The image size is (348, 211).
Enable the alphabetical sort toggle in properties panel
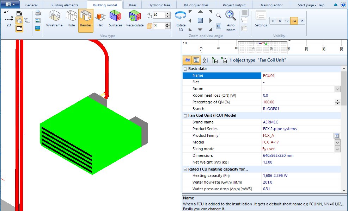click(x=204, y=60)
